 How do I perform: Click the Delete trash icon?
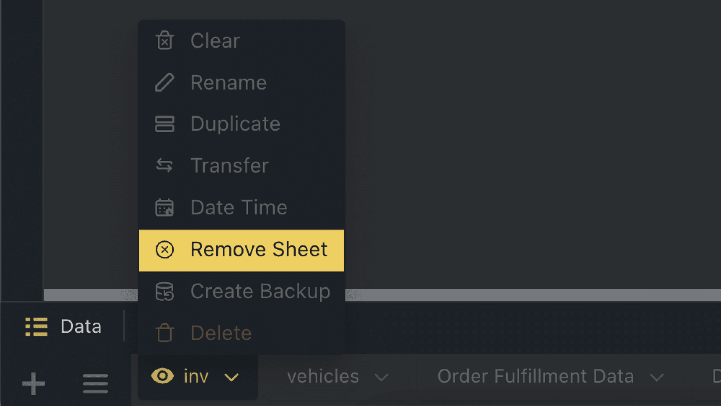[164, 333]
